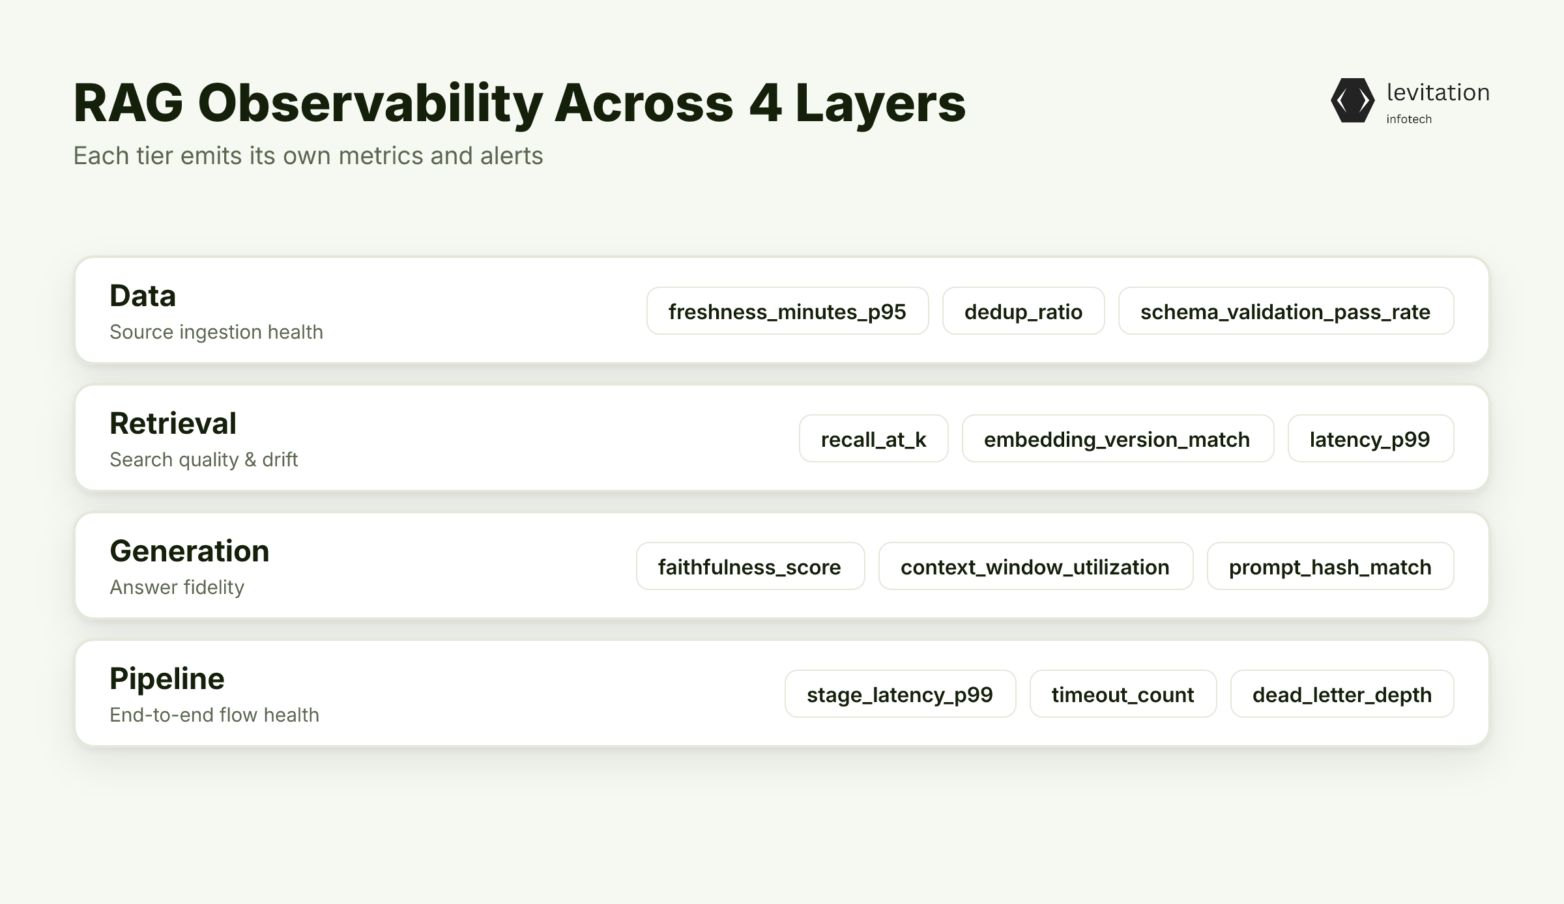Click the 'RAG Observability Across 4 Layers' title
1564x904 pixels.
(x=519, y=104)
